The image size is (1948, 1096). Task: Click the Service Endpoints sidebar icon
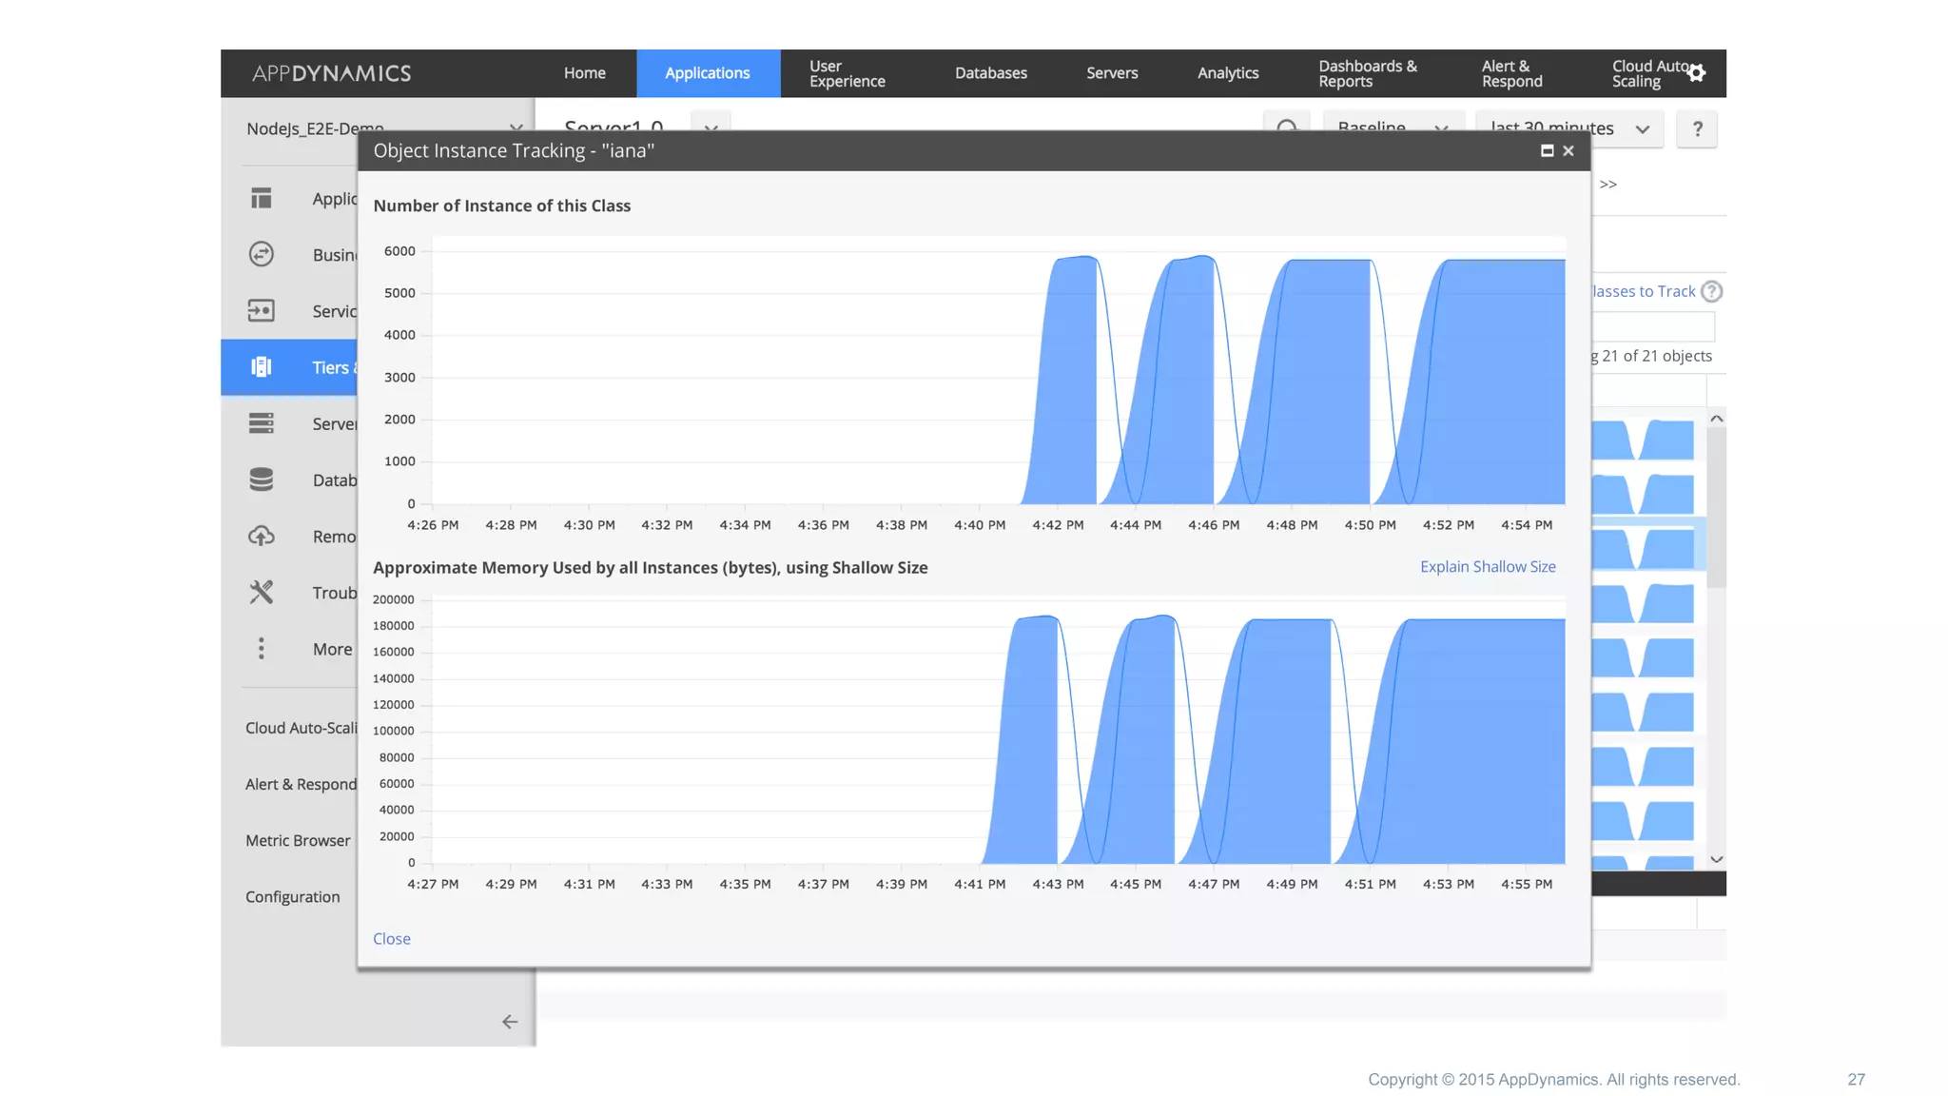(261, 310)
